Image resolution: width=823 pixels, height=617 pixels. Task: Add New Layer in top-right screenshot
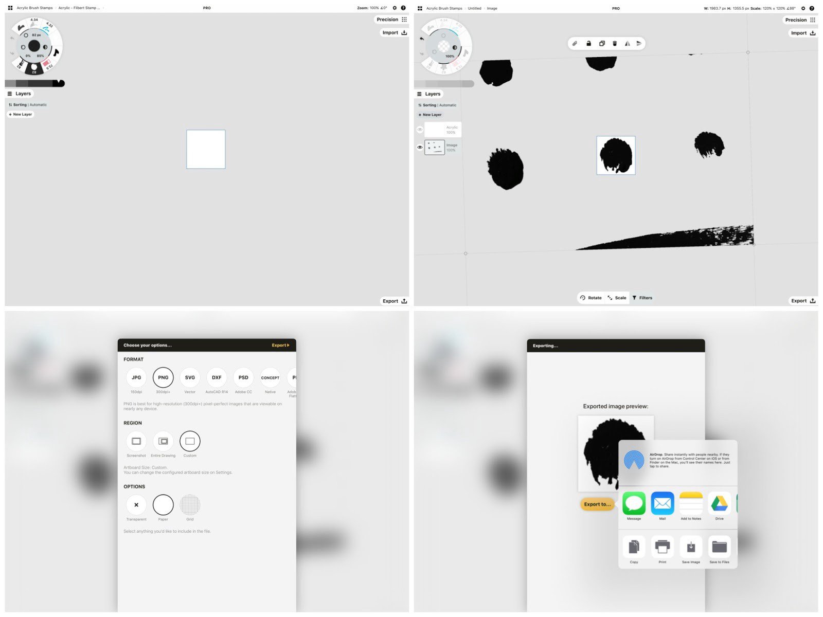coord(430,115)
